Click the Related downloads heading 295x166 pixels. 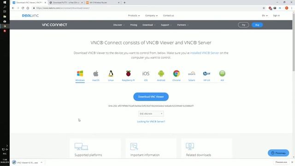coord(199,155)
